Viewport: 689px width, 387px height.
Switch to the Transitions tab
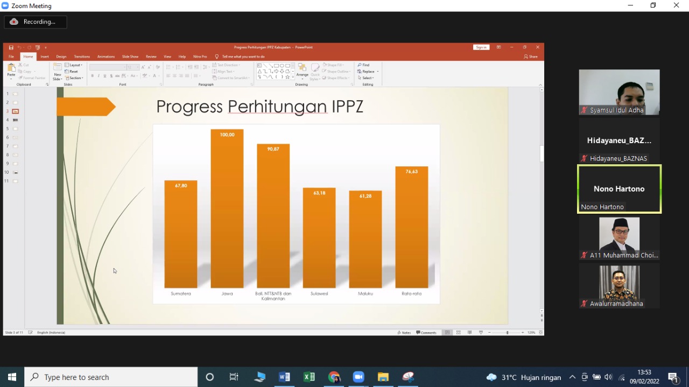tap(82, 57)
